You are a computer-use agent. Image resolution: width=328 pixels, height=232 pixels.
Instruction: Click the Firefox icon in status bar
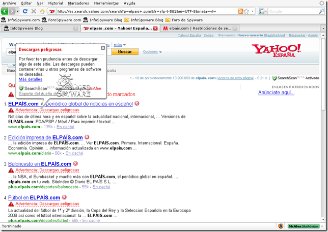tap(281, 226)
